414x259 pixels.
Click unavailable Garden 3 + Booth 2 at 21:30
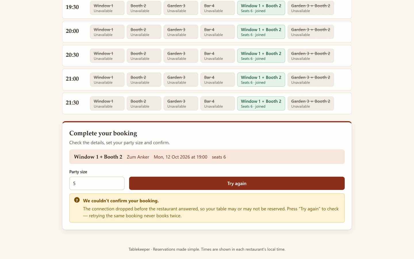pos(311,104)
